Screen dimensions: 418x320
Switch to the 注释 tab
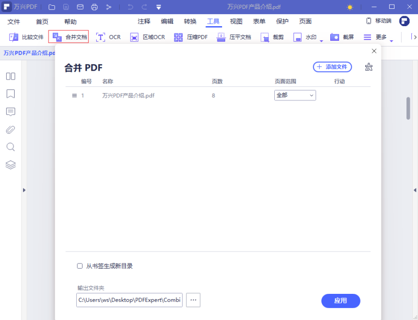point(144,21)
